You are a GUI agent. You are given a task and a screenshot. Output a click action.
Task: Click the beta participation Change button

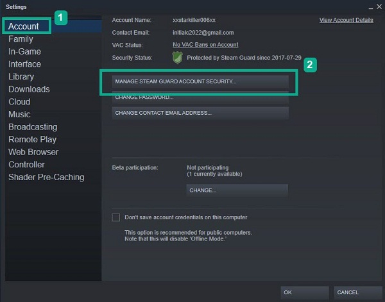(x=237, y=190)
